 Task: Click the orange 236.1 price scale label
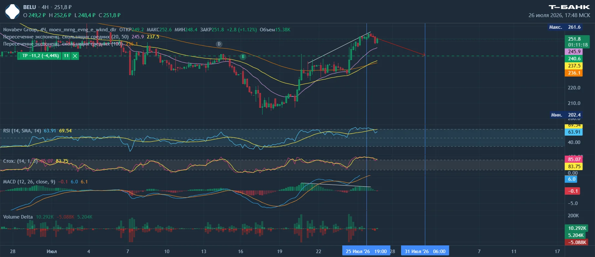[574, 73]
